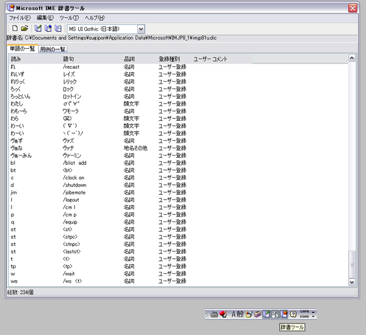Open a dictionary file with the folder icon
This screenshot has width=366, height=335.
[24, 29]
